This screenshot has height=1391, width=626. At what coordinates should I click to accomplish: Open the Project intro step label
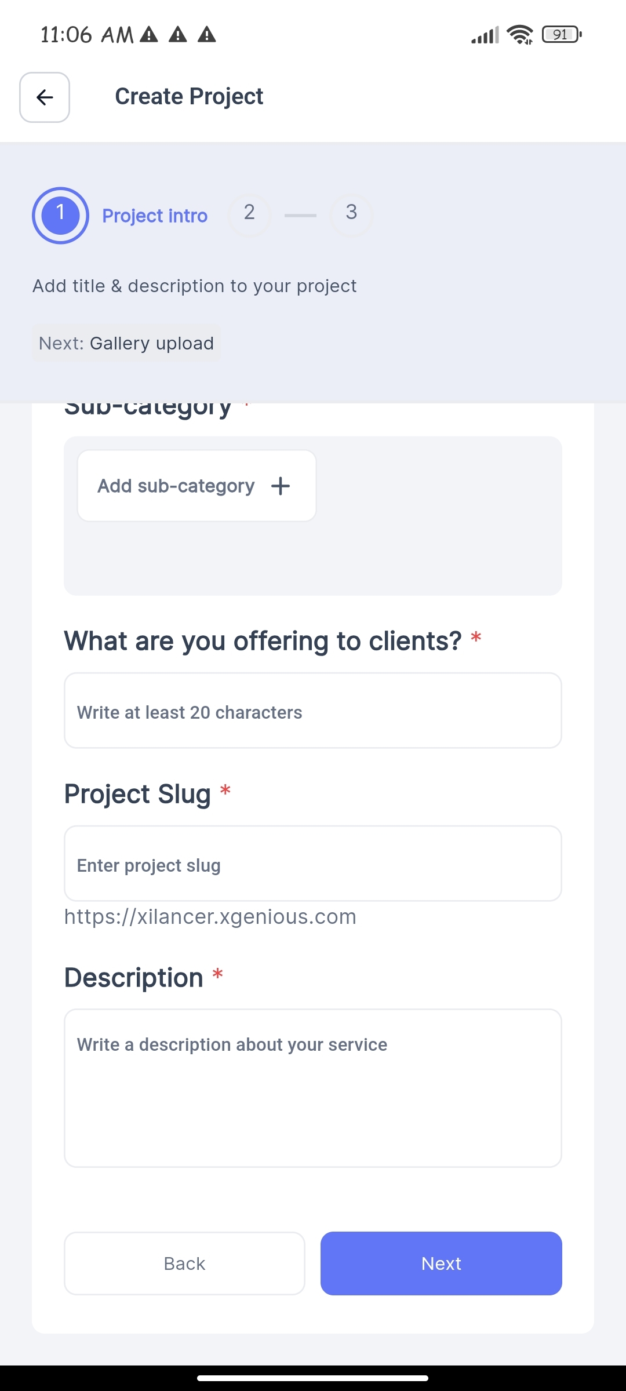click(155, 216)
